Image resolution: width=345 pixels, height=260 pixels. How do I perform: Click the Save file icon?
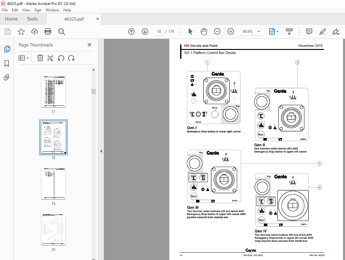8,32
